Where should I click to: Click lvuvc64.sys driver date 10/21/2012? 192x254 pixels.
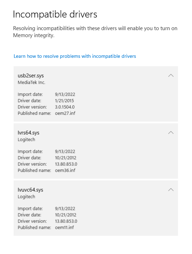coord(65,215)
